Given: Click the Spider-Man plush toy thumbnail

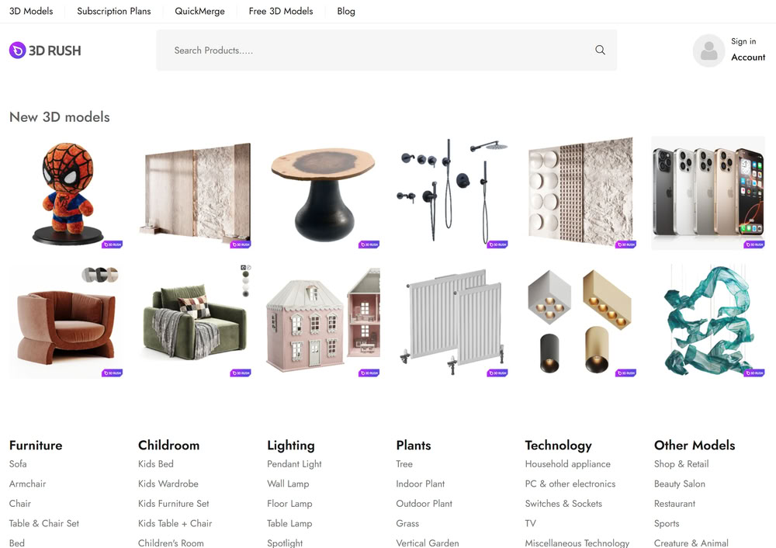Looking at the screenshot, I should point(66,193).
